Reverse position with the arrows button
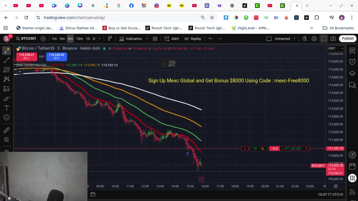This screenshot has width=358, height=201. (245, 149)
